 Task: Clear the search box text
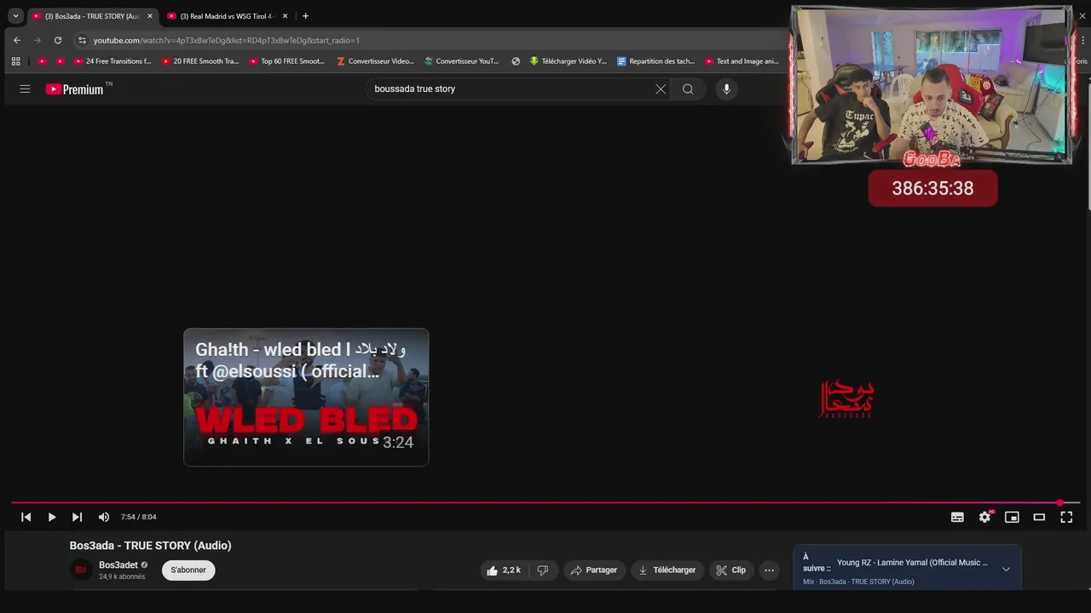(x=661, y=89)
